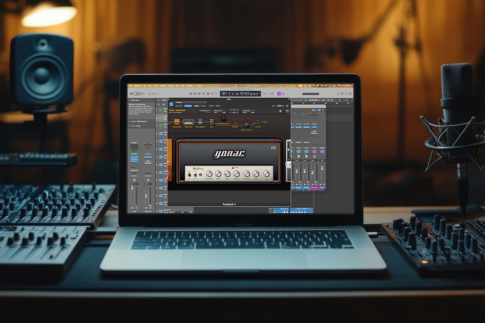Click the ToneStack X logo
Image resolution: width=485 pixels, height=323 pixels.
(205, 111)
